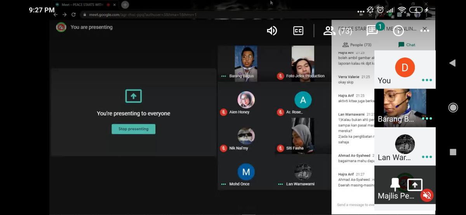Open options dots on Lan War tile

tap(427, 157)
